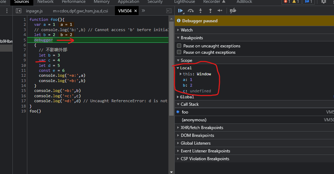Open DevTools settings gear
The image size is (334, 174).
(x=323, y=2)
